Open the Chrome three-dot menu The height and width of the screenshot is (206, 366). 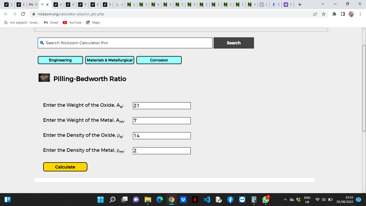[x=360, y=14]
